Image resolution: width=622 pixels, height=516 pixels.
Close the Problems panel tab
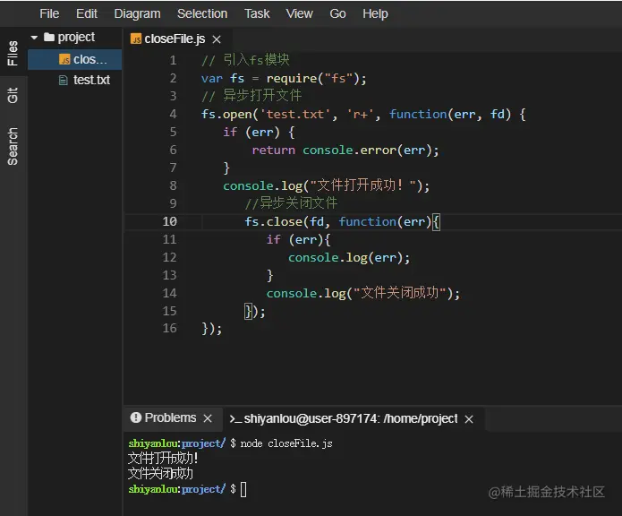[x=208, y=418]
